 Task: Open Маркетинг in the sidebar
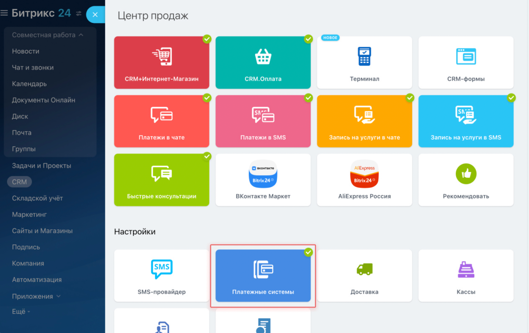(29, 215)
